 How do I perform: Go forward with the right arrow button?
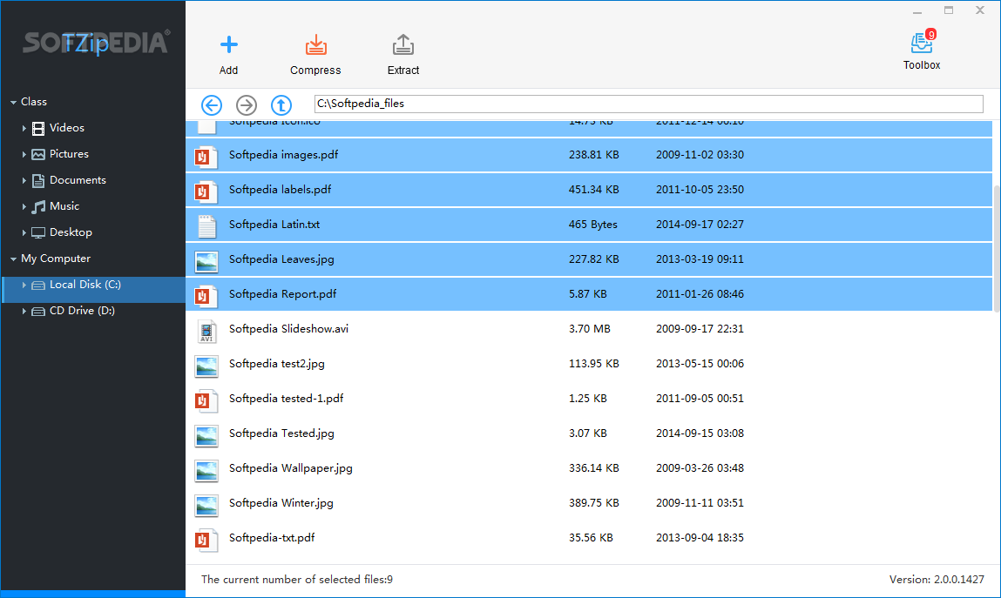[247, 104]
